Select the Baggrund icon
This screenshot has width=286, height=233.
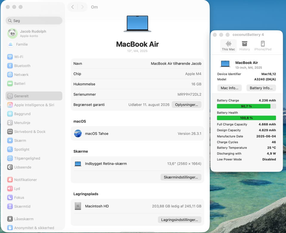10,114
